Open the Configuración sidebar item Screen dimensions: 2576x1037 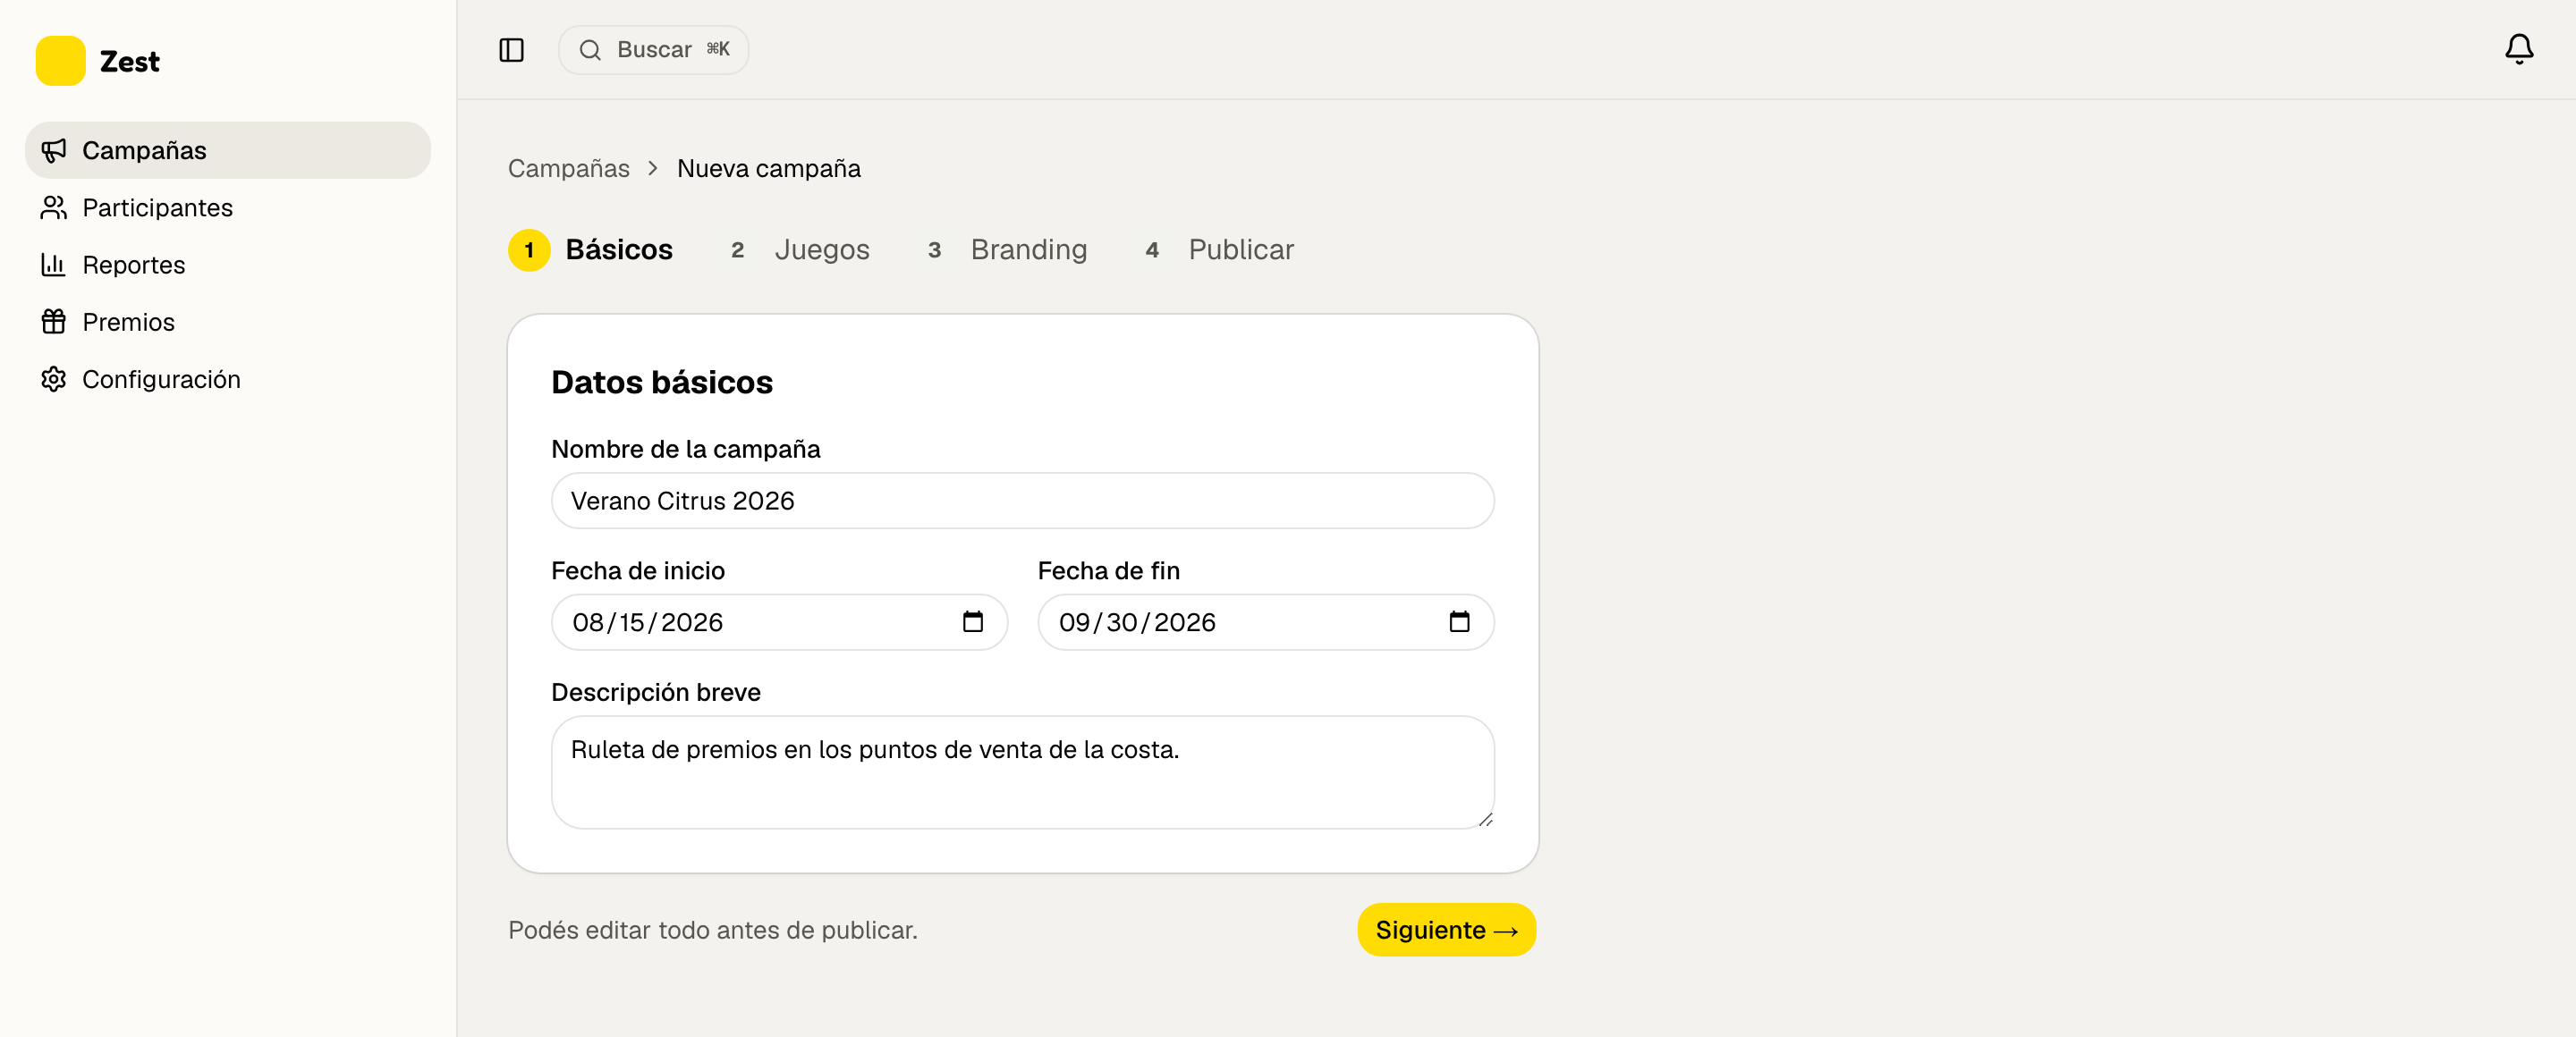click(228, 380)
